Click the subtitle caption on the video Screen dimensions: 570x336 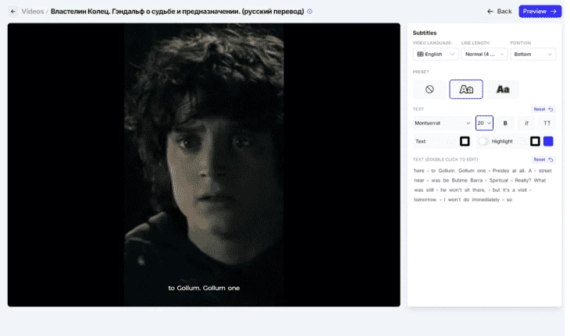click(204, 288)
